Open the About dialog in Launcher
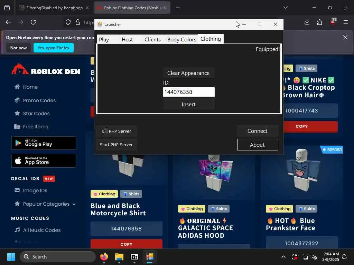 [257, 145]
